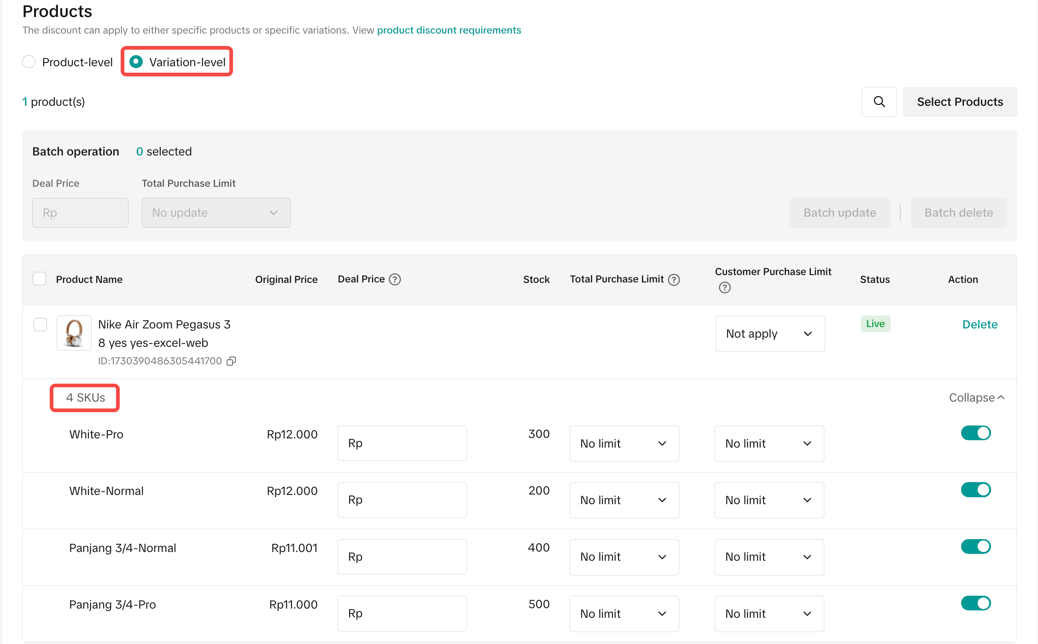
Task: Select the Variation-level radio option
Action: click(x=136, y=62)
